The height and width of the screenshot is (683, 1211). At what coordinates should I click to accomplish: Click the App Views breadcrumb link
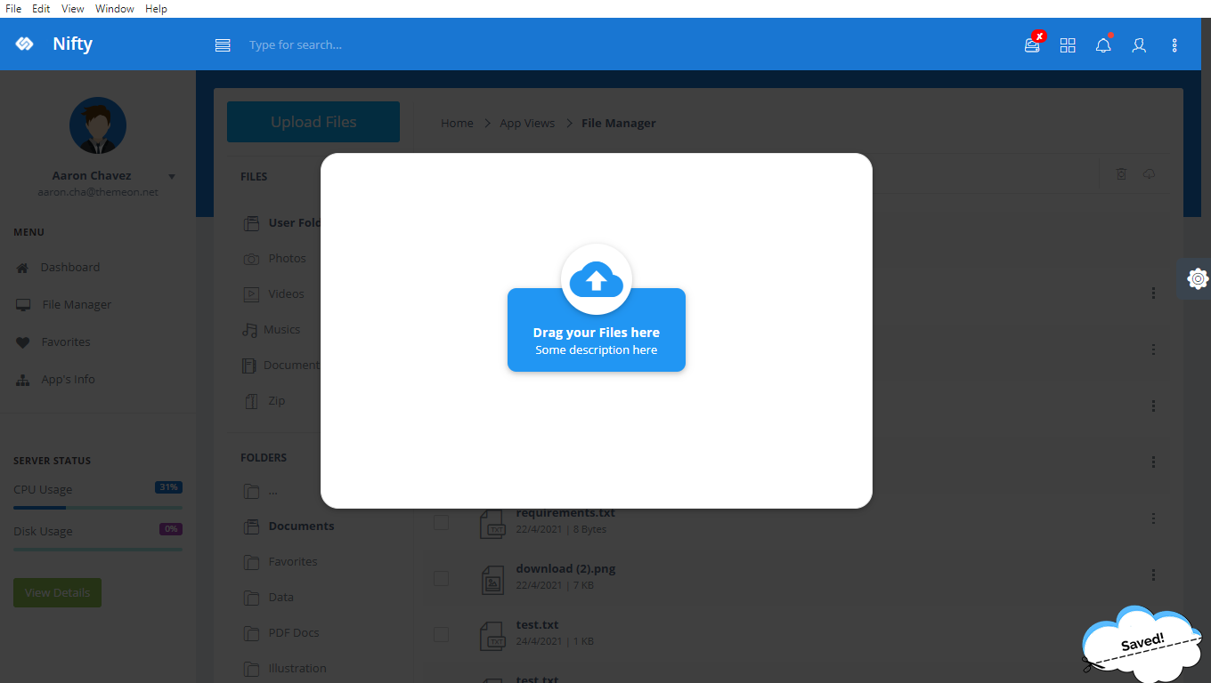[x=527, y=123]
